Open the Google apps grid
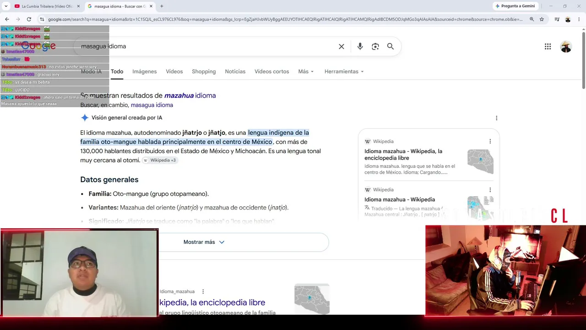 pos(548,46)
